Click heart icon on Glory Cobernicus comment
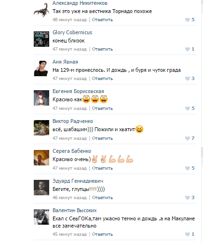 (x=188, y=49)
